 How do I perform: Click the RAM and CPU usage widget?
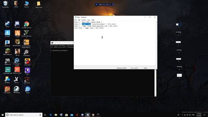pos(105,4)
